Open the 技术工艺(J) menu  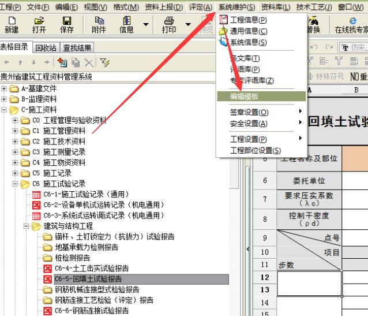[x=314, y=8]
